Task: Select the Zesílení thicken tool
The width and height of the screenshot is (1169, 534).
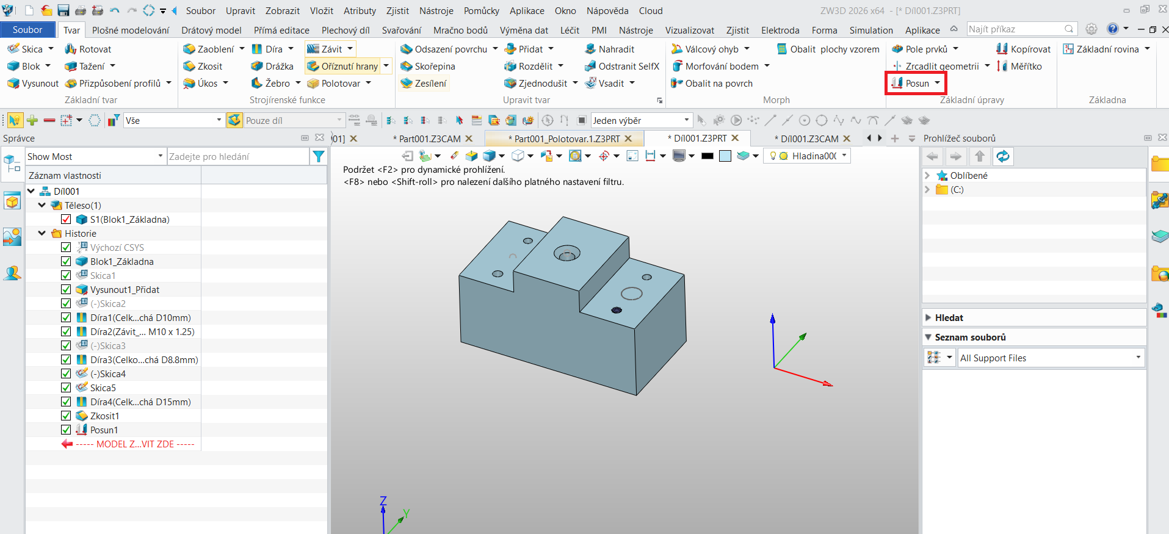Action: 424,83
